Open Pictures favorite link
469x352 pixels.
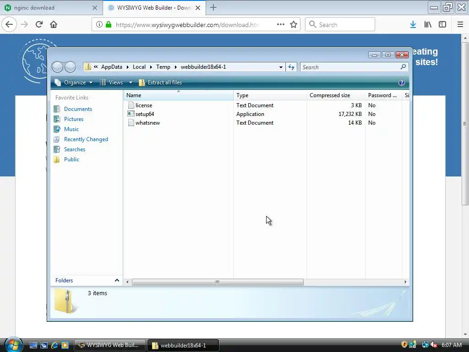(x=74, y=119)
